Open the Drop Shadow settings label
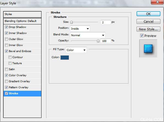This screenshot has width=164, height=122. (18, 27)
